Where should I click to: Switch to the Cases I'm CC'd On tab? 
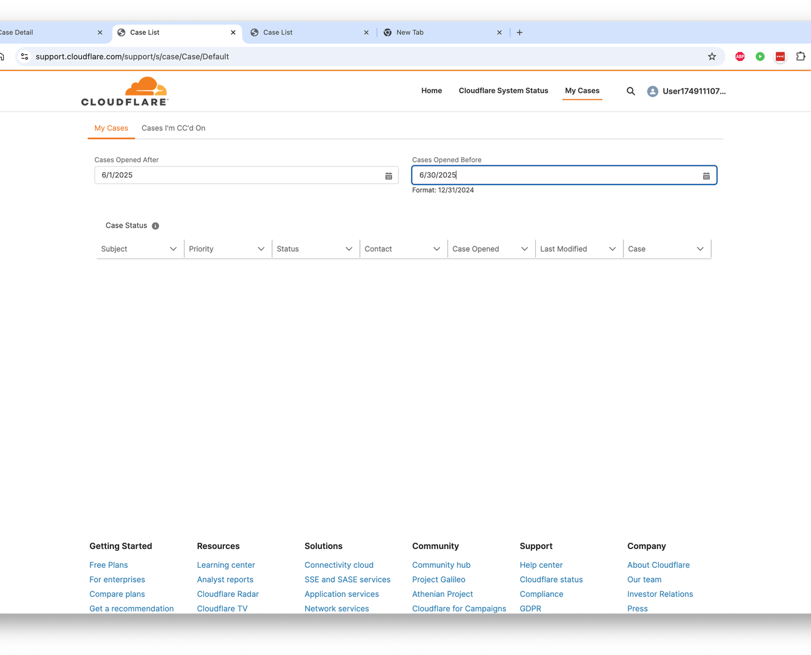pyautogui.click(x=173, y=128)
